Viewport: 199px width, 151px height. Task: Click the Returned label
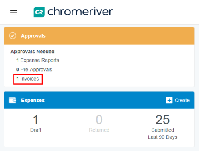(99, 130)
